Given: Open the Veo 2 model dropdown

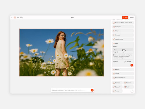Looking at the screenshot, I should pyautogui.click(x=123, y=49).
